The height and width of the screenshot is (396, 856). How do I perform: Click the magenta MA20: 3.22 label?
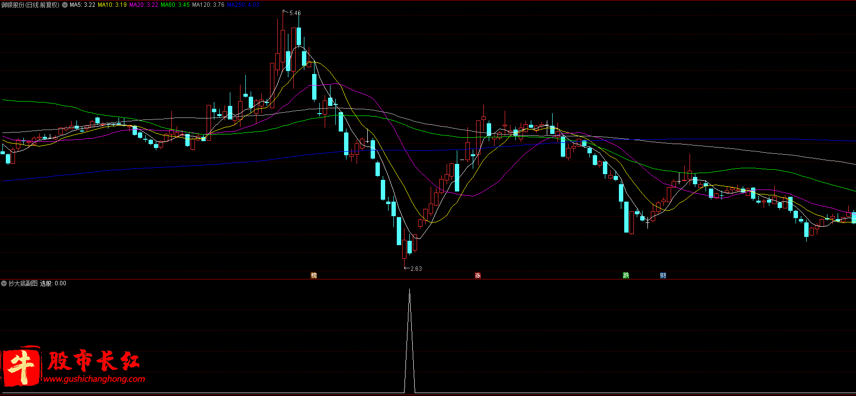144,5
